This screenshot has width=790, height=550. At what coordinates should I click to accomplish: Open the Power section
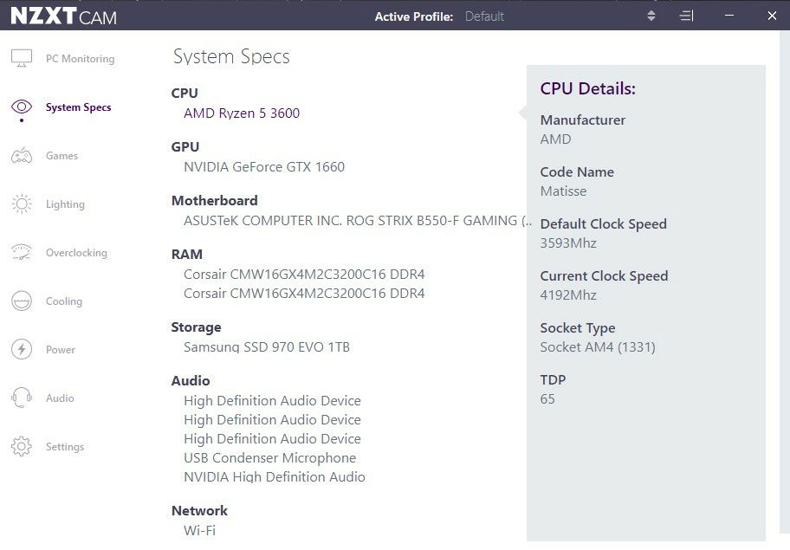[61, 350]
